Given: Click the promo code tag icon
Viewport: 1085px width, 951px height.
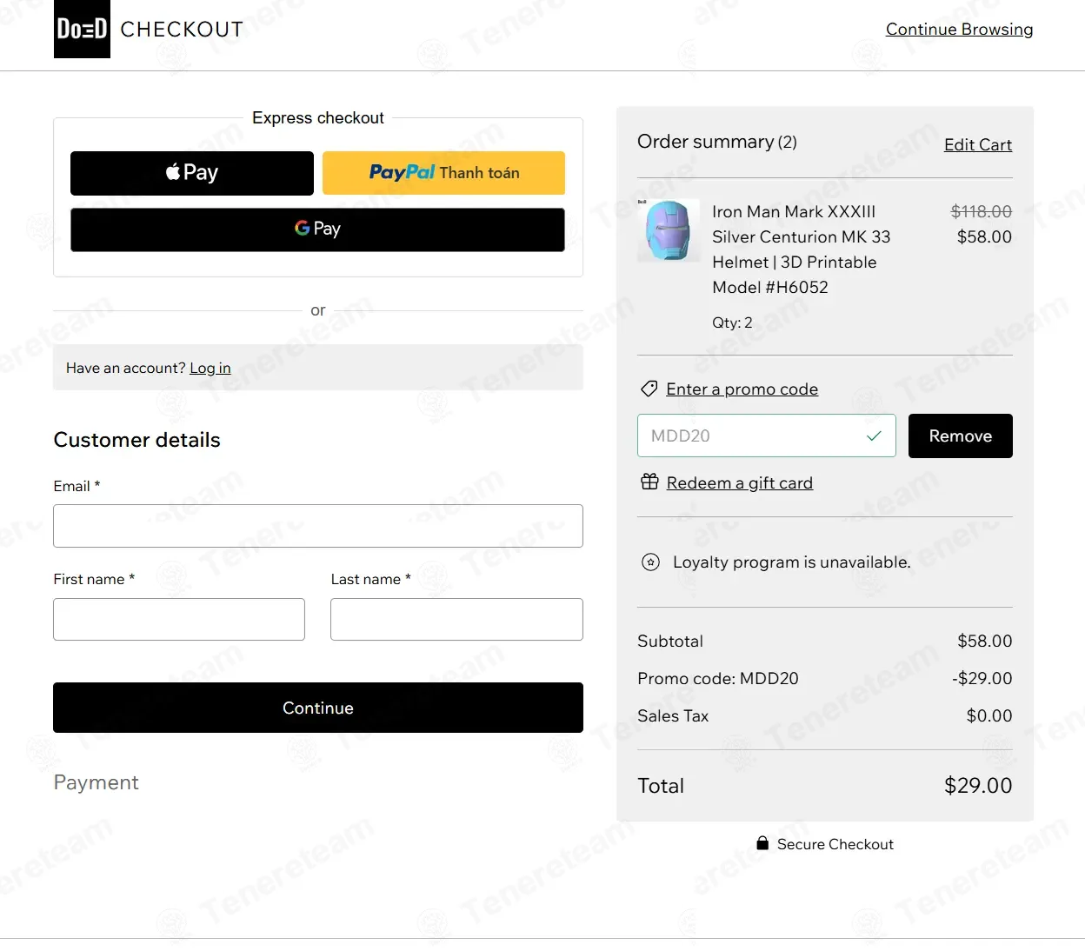Looking at the screenshot, I should (649, 389).
